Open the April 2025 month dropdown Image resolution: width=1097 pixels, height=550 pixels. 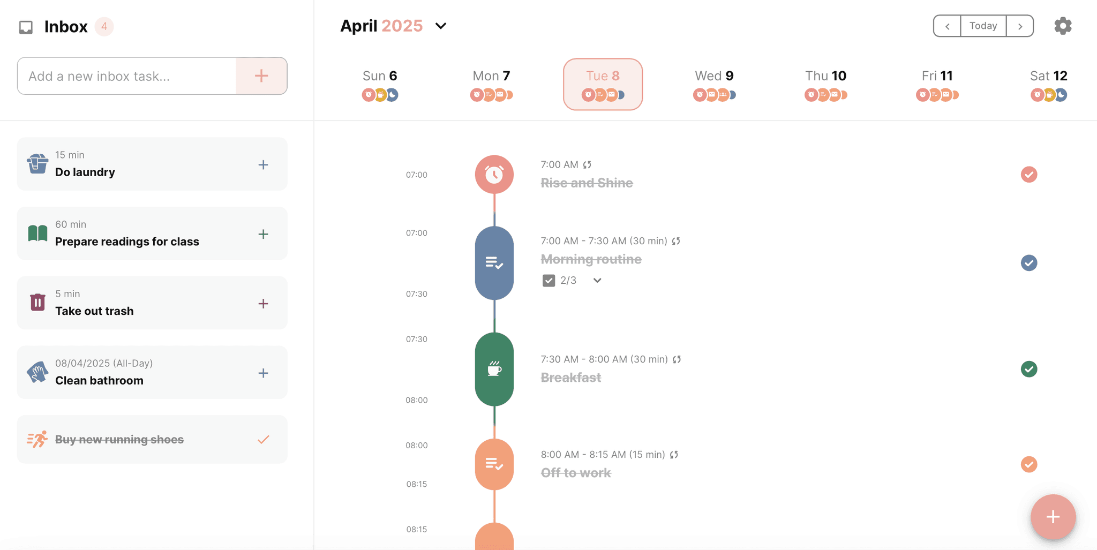click(x=440, y=26)
